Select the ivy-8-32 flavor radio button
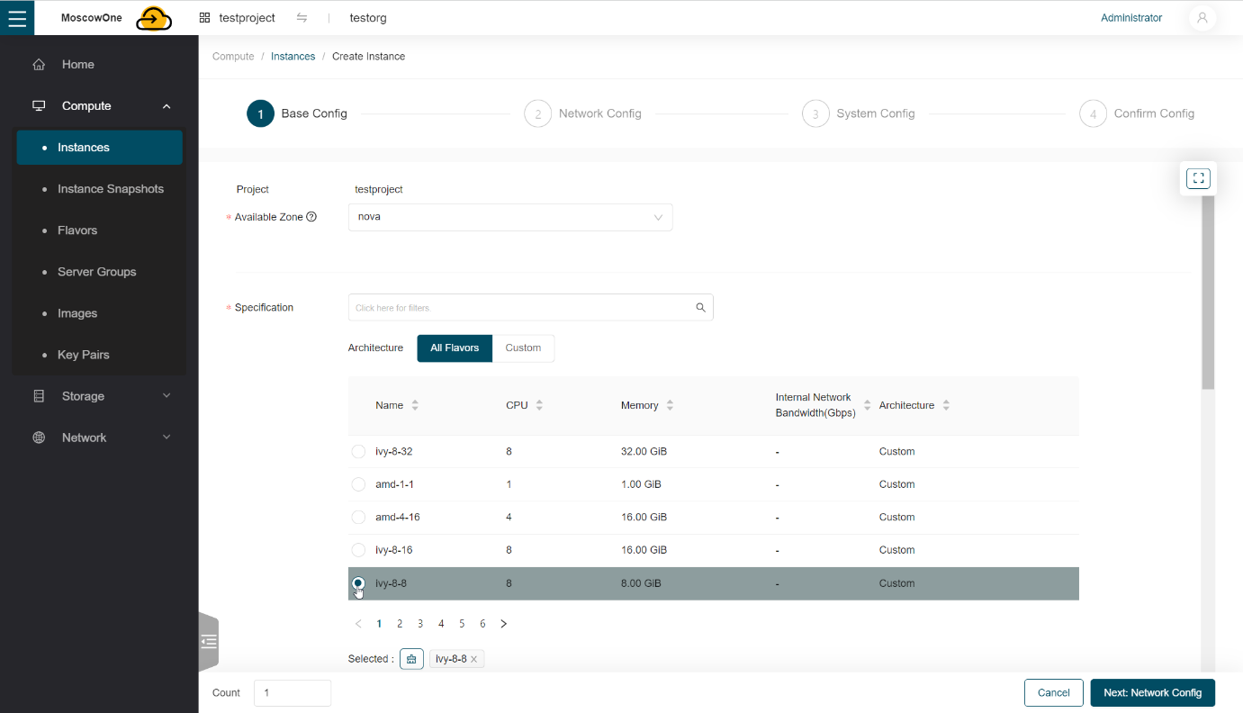Screen dimensions: 1243x713 (358, 452)
